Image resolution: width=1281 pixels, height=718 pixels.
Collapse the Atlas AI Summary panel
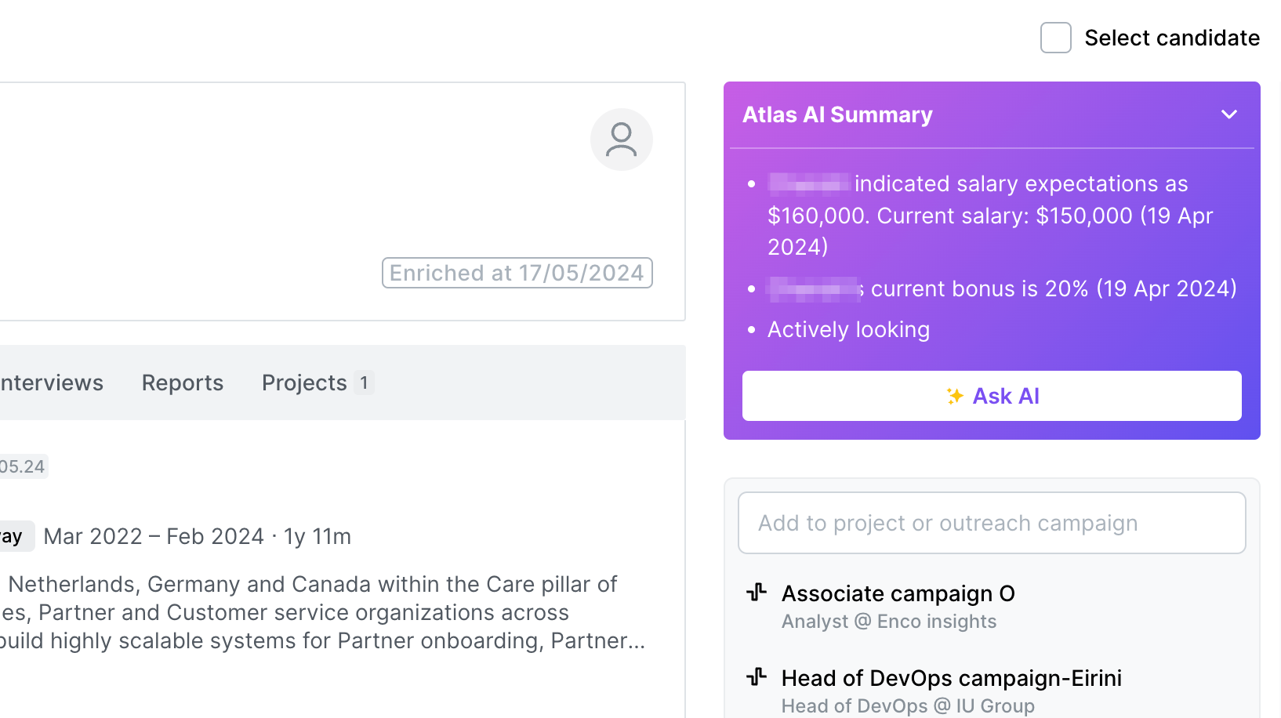[1228, 114]
